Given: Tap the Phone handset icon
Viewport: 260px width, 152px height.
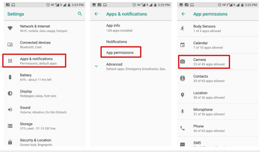Looking at the screenshot, I should tap(182, 128).
